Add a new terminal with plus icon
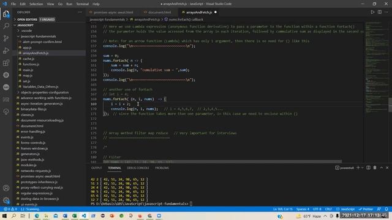Image resolution: width=392 pixels, height=220 pixels. pyautogui.click(x=358, y=168)
